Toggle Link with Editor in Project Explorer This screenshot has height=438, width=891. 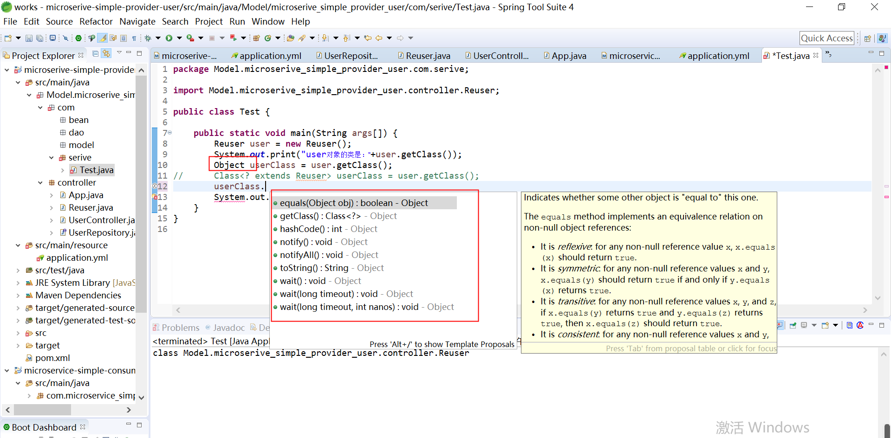click(106, 53)
